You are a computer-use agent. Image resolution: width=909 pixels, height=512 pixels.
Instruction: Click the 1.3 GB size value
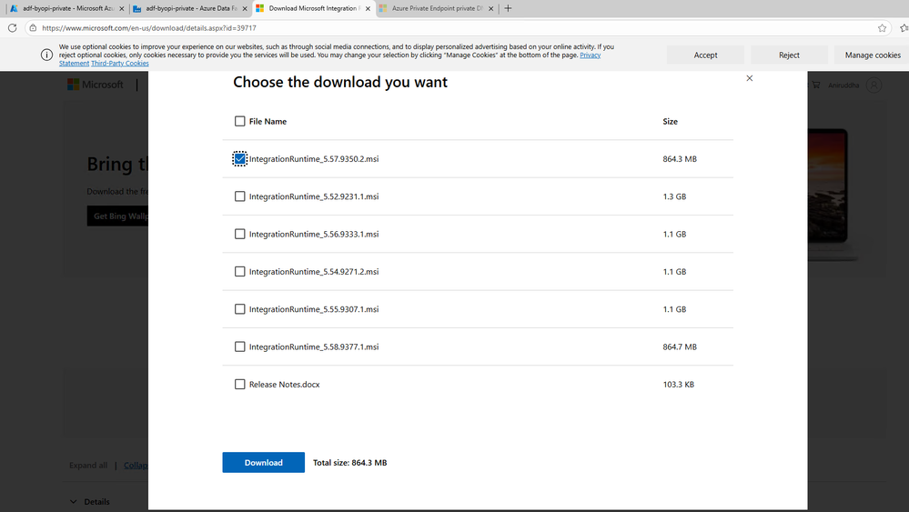point(674,196)
